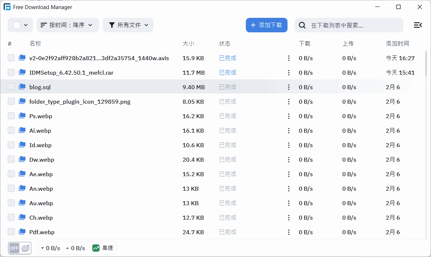The image size is (431, 257).
Task: Expand the 高速 speed mode selector
Action: 103,248
